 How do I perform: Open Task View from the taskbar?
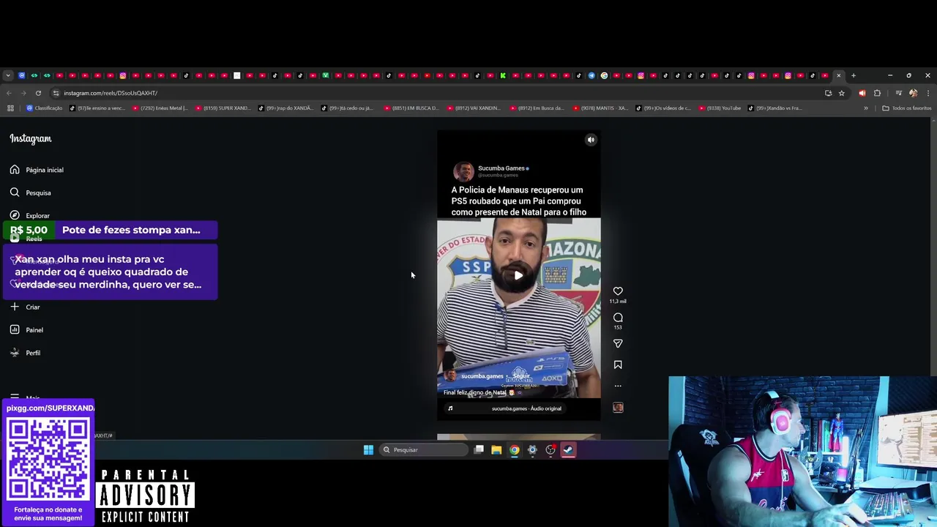[479, 450]
